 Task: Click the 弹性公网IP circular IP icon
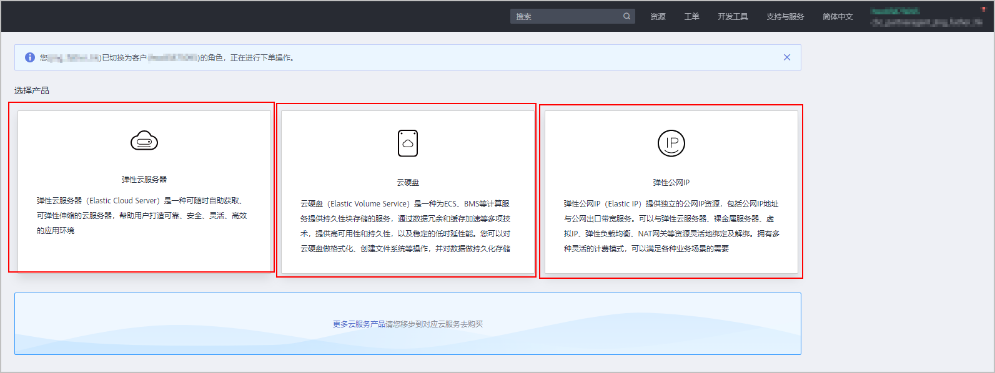tap(671, 143)
